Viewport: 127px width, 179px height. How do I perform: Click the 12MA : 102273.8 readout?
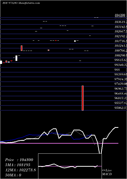tap(21, 170)
